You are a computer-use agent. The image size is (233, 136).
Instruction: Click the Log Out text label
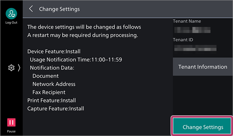coord(11,22)
